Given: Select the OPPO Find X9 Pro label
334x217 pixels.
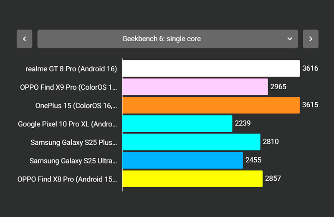Looking at the screenshot, I should pos(68,87).
